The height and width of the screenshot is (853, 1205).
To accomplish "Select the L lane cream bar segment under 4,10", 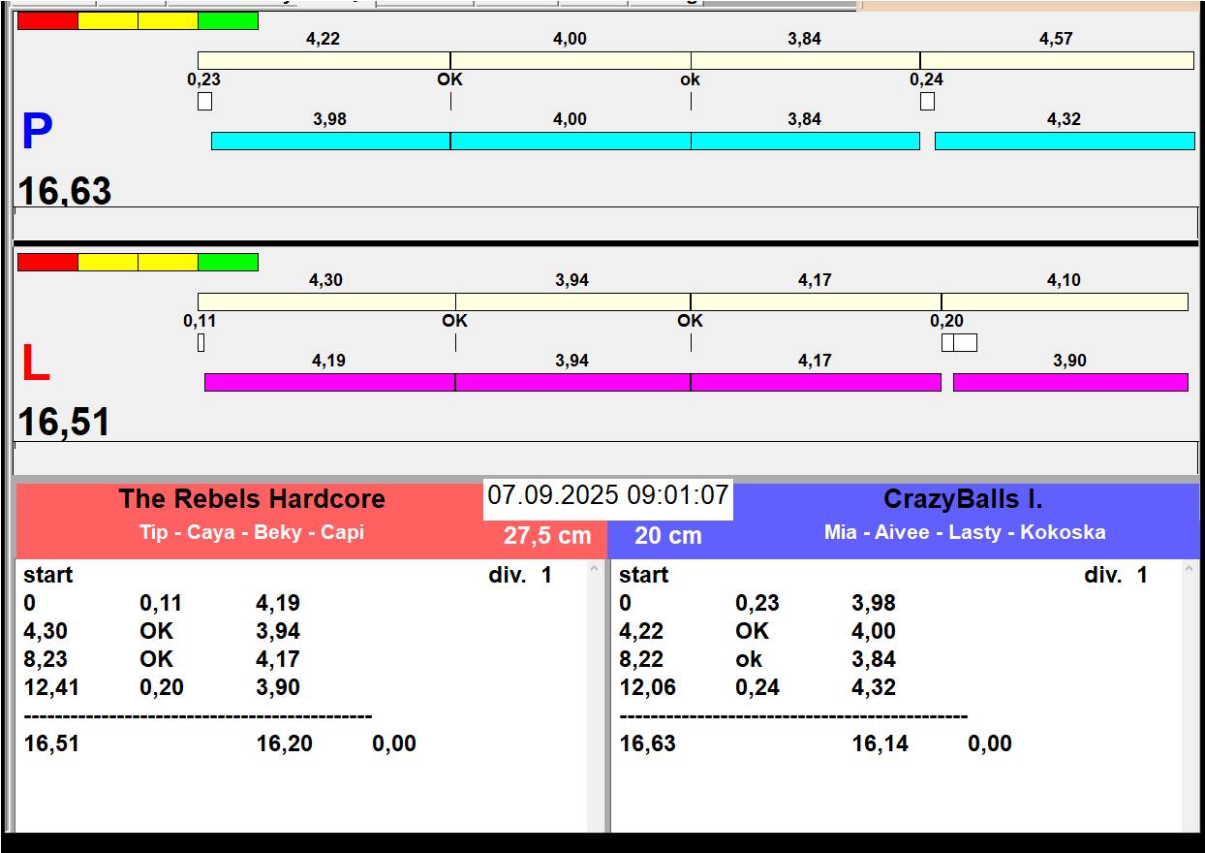I will point(1065,301).
